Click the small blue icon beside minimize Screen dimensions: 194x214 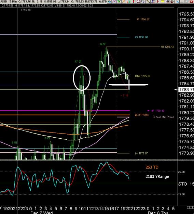(x=177, y=1)
